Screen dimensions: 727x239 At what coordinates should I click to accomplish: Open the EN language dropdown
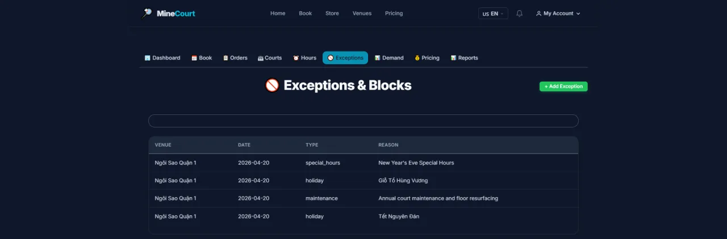pos(493,14)
